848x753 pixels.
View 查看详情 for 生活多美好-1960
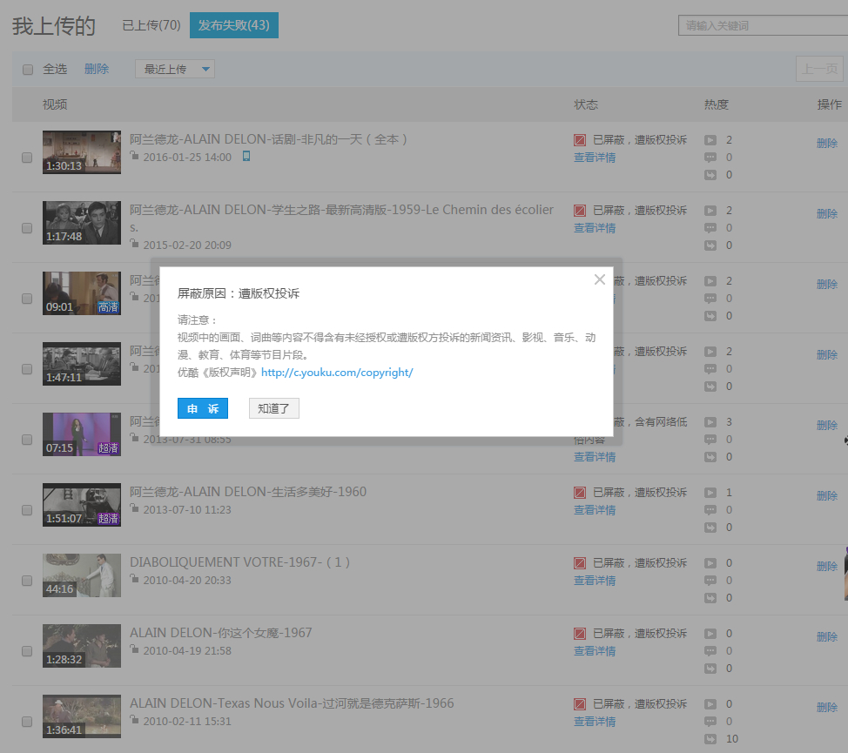595,510
